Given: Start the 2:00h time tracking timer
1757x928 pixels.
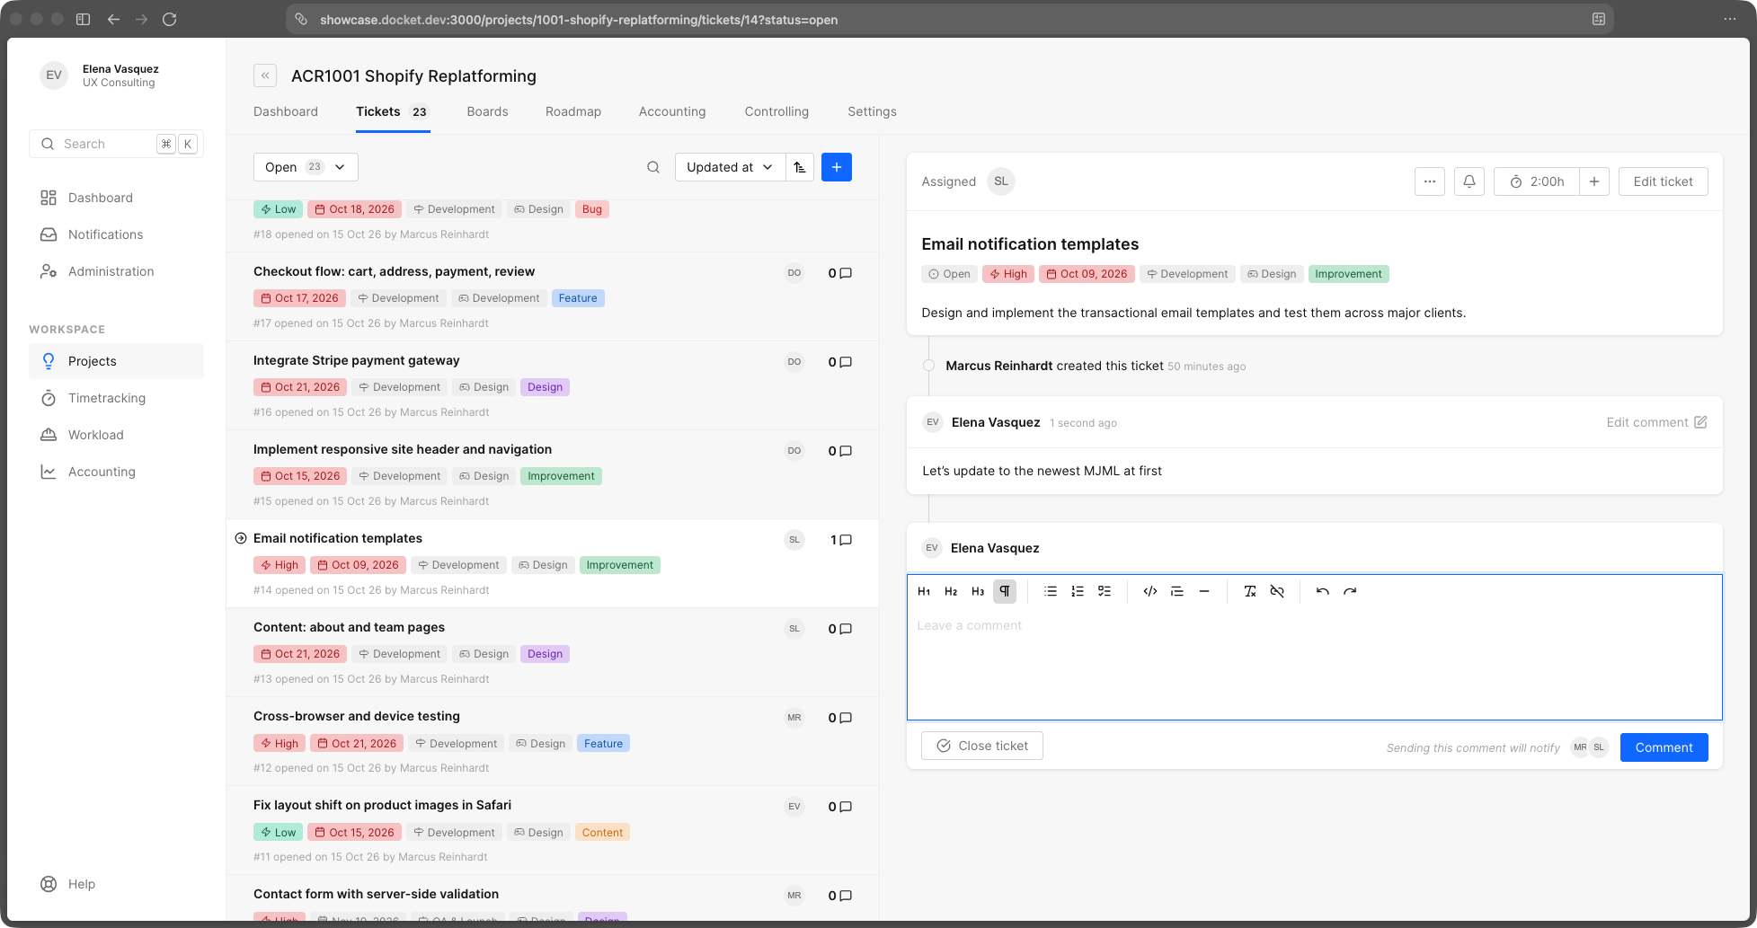Looking at the screenshot, I should 1537,181.
